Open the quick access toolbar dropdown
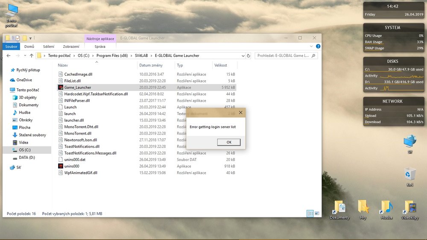This screenshot has width=427, height=240. [31, 38]
